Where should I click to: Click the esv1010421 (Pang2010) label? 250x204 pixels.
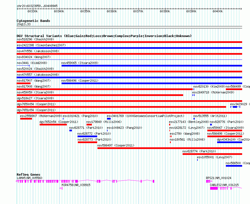click(80, 116)
